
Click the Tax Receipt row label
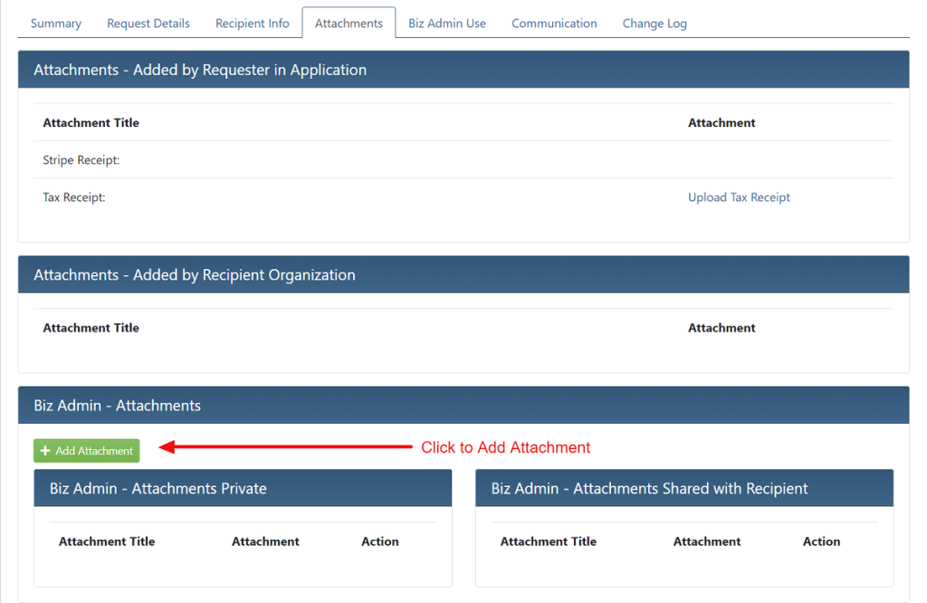74,197
